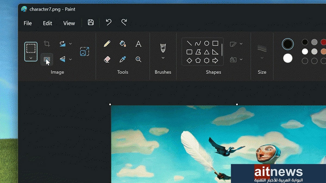This screenshot has width=326, height=183.
Task: Choose the Hexagon shape
Action: coord(206,60)
